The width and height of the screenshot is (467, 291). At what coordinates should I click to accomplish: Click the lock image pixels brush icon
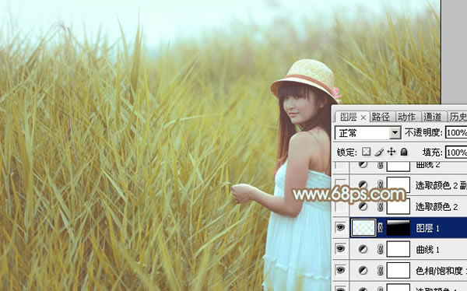[x=379, y=153]
